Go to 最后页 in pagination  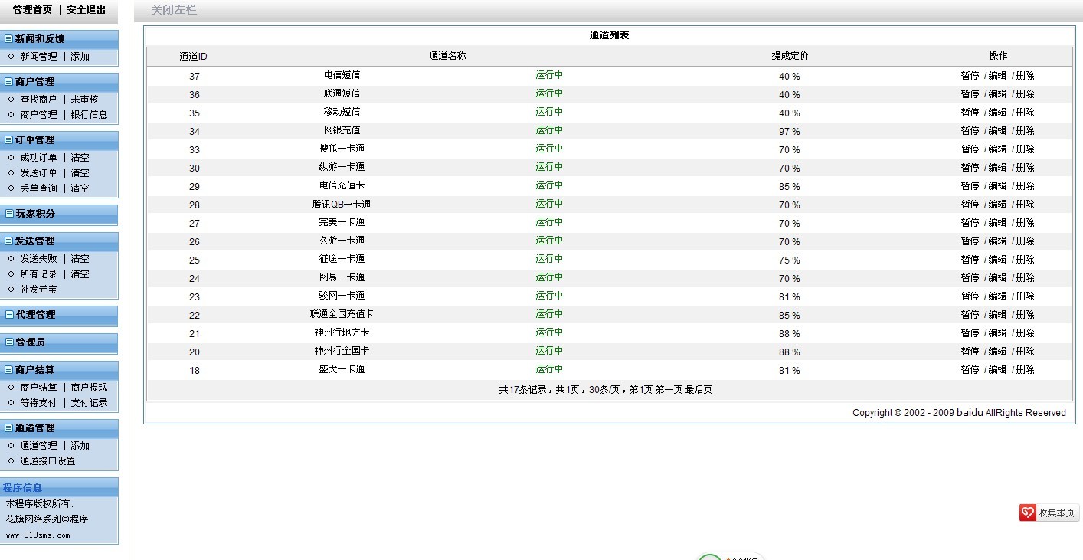pos(699,390)
